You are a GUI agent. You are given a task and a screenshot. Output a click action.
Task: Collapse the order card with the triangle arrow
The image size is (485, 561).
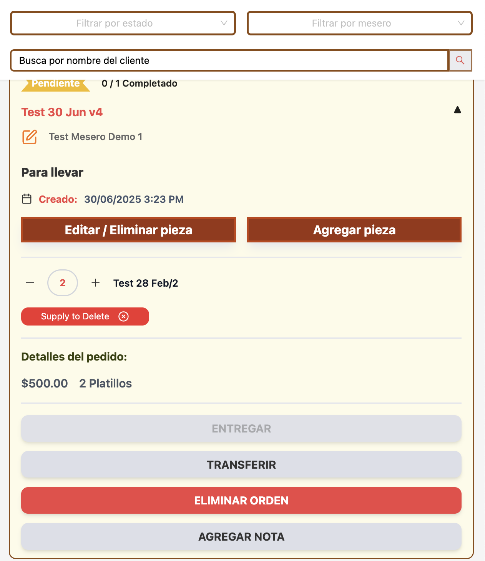coord(457,110)
